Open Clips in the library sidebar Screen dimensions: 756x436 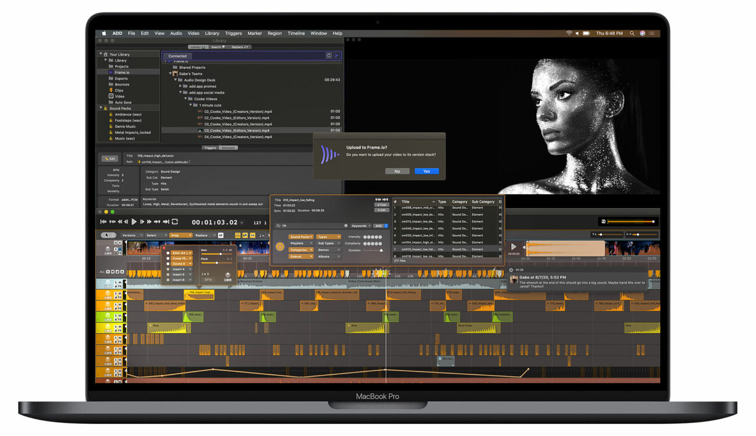119,90
